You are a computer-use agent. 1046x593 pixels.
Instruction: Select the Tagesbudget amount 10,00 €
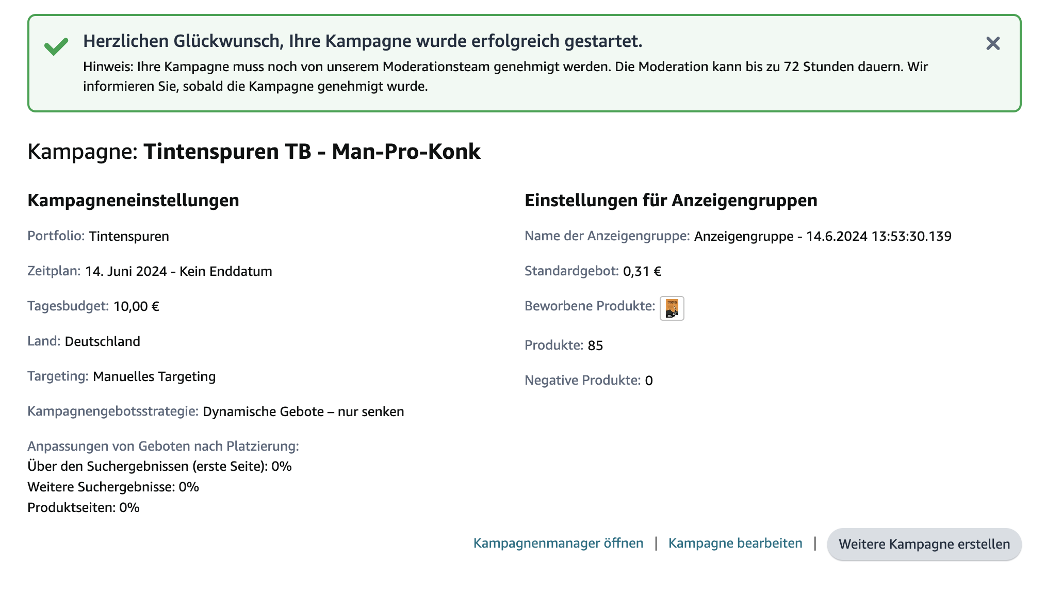(136, 306)
